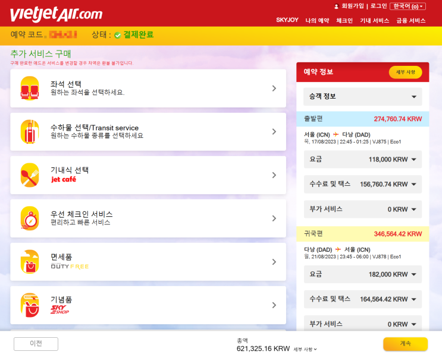Click the 총액 621,325.16 KRW amount

click(x=263, y=349)
